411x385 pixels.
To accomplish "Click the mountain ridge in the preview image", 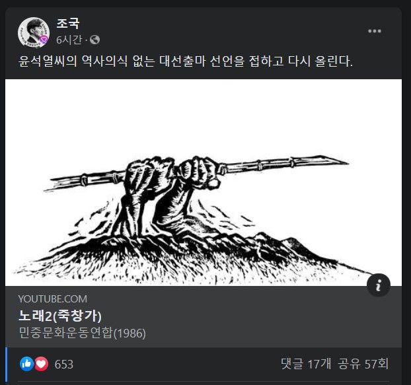I will (x=199, y=252).
